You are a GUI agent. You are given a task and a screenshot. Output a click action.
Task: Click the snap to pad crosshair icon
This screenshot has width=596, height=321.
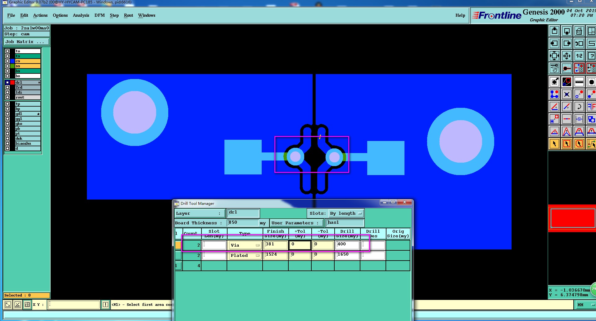coord(567,68)
